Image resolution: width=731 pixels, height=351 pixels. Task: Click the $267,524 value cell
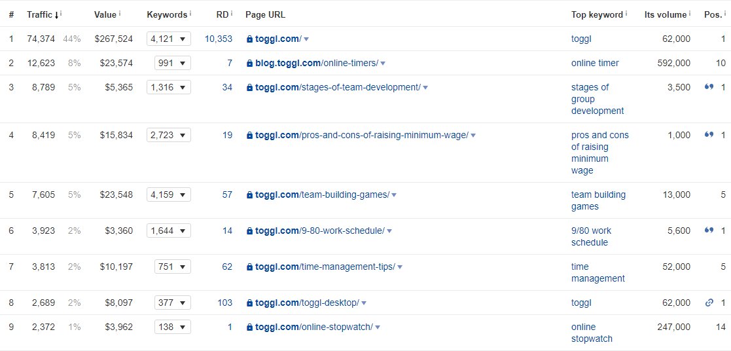[x=113, y=39]
